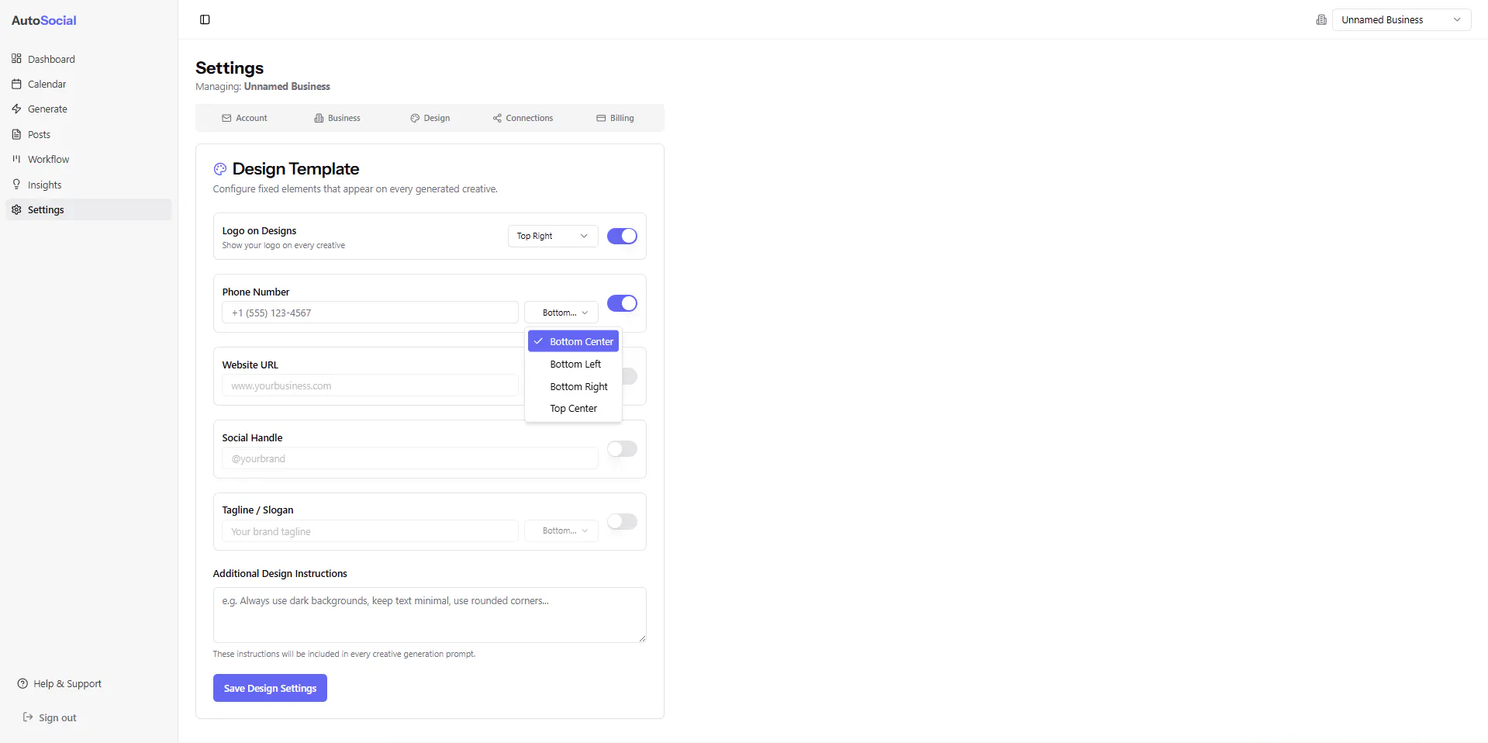The height and width of the screenshot is (743, 1488).
Task: Click the Additional Design Instructions textarea
Action: [x=430, y=615]
